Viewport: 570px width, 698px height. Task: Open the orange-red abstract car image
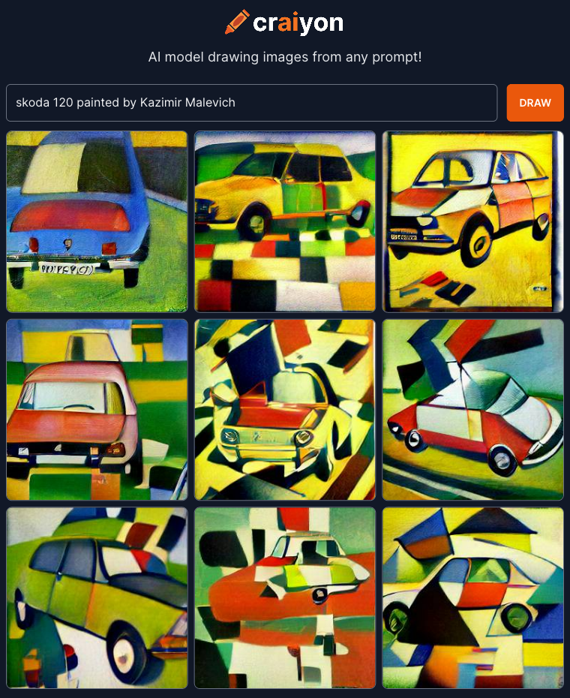click(285, 598)
